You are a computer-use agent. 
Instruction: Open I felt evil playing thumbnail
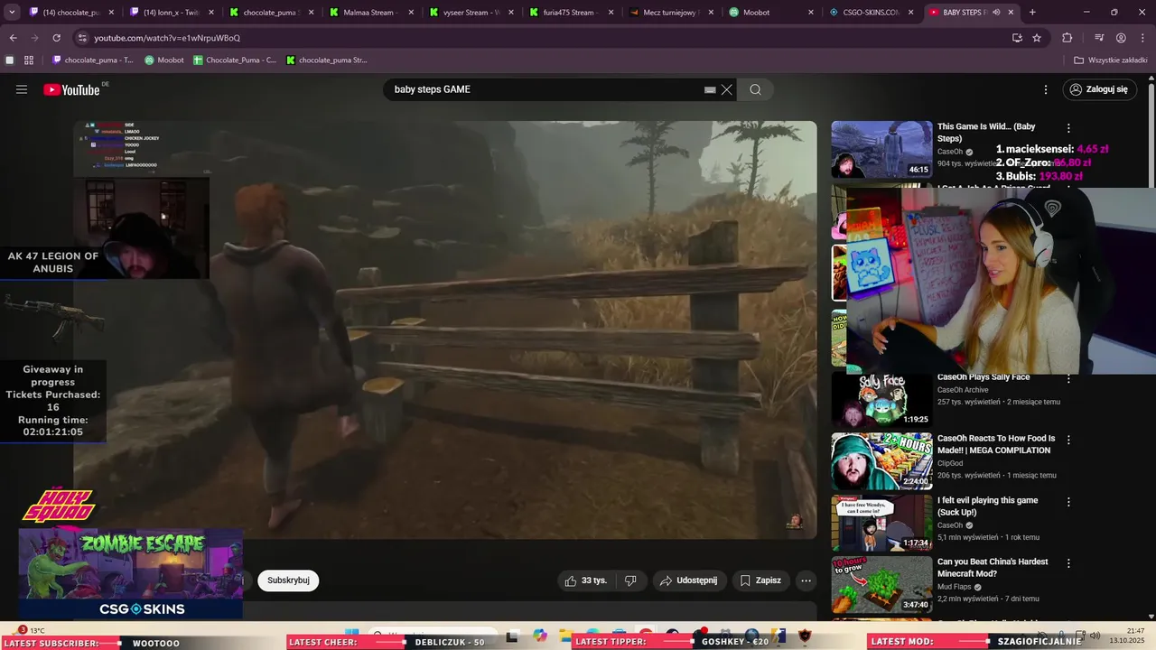coord(881,523)
